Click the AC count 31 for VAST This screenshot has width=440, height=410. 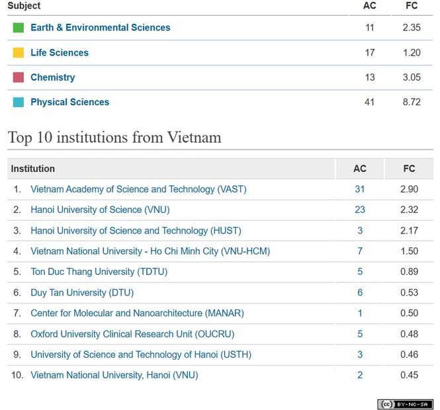coord(360,189)
